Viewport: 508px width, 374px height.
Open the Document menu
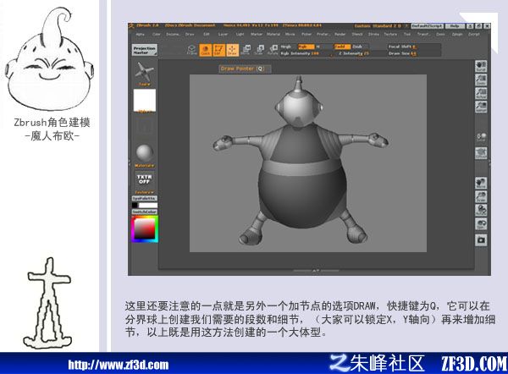pyautogui.click(x=173, y=34)
